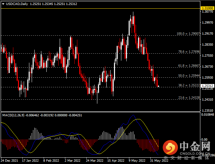Image resolution: width=215 pixels, height=164 pixels.
Task: Click the 1.27550 price scale value
Action: coord(208,56)
